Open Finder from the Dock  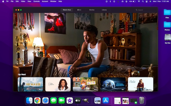[29, 100]
